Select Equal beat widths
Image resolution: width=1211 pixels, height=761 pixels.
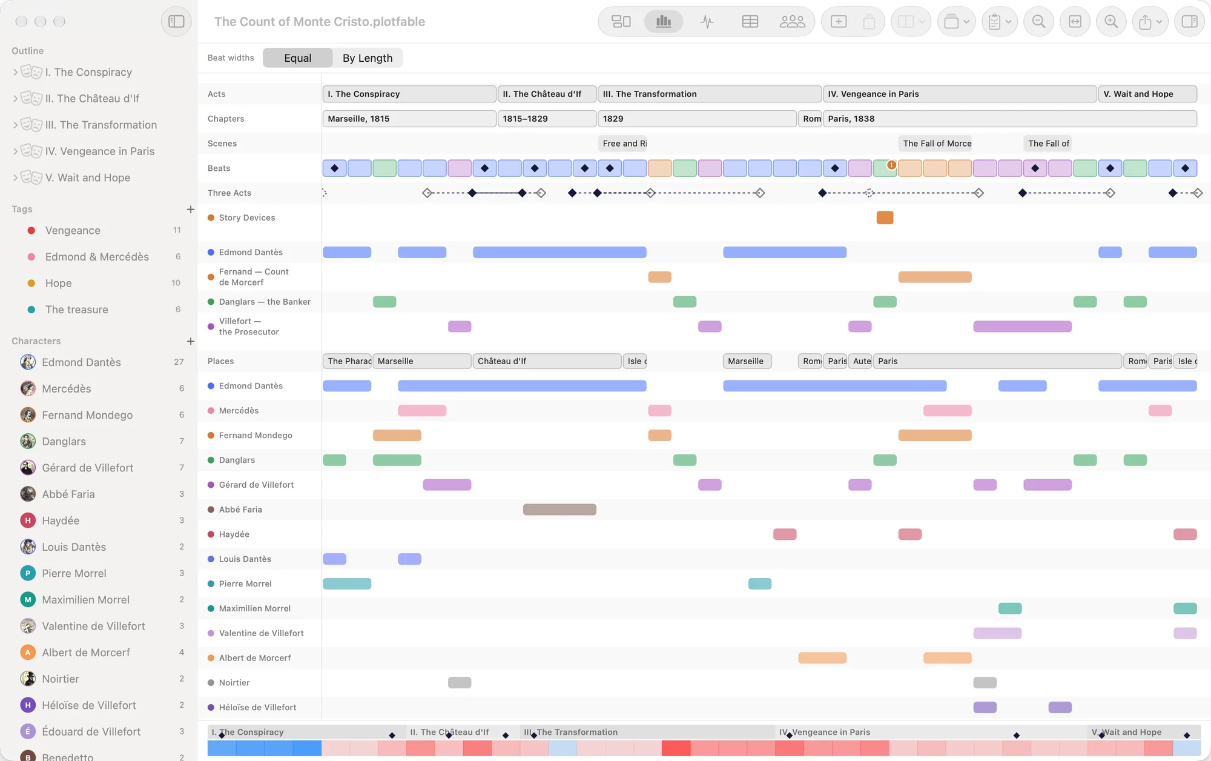[297, 58]
